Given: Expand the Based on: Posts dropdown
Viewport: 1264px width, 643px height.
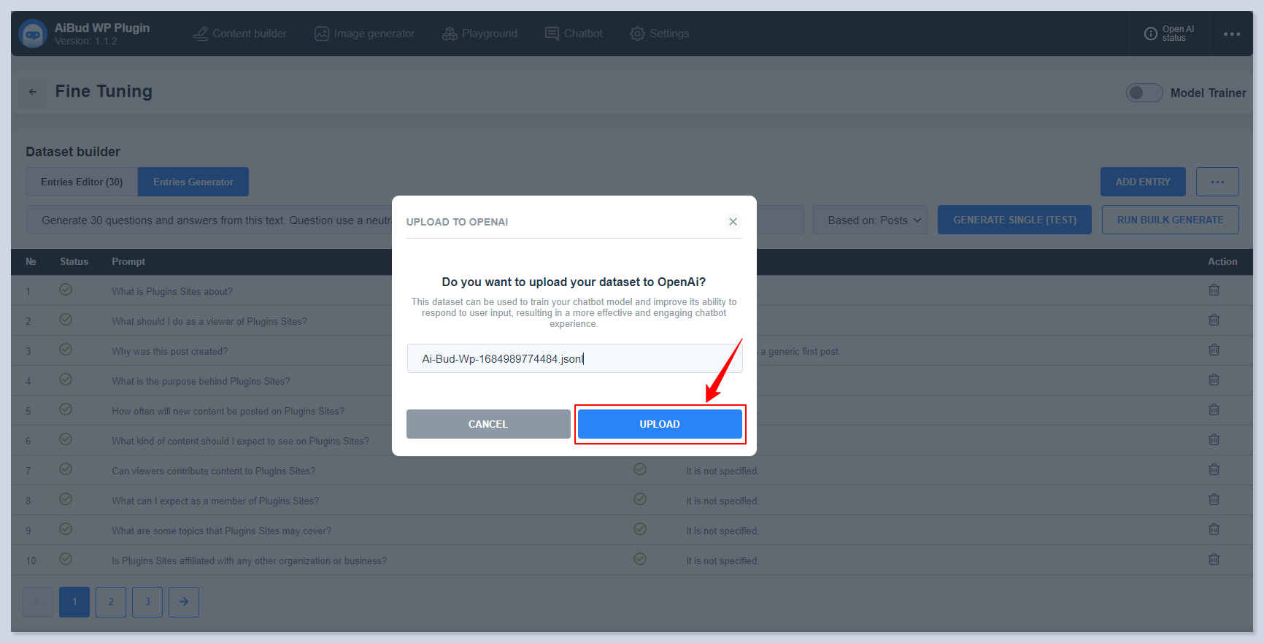Looking at the screenshot, I should (x=870, y=220).
